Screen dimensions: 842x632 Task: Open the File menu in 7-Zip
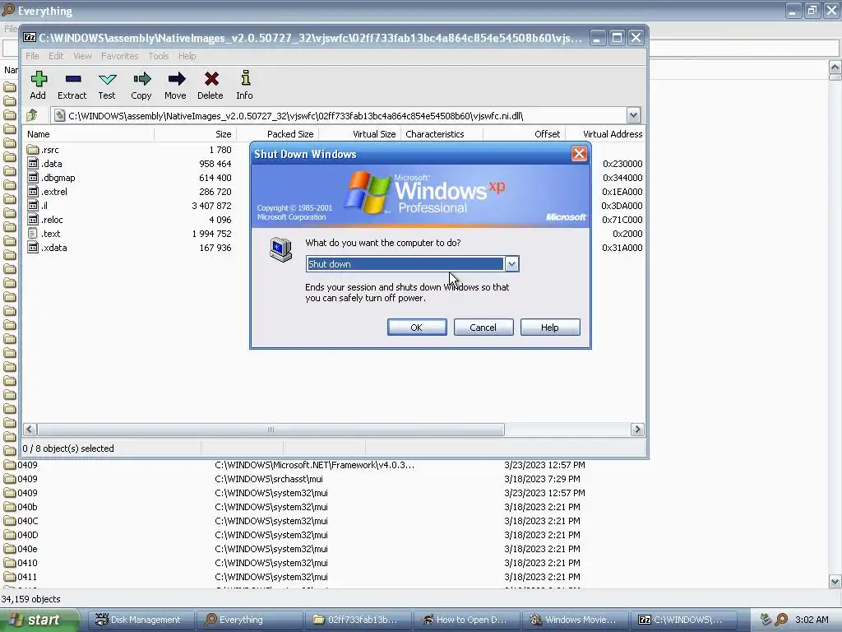click(x=32, y=56)
